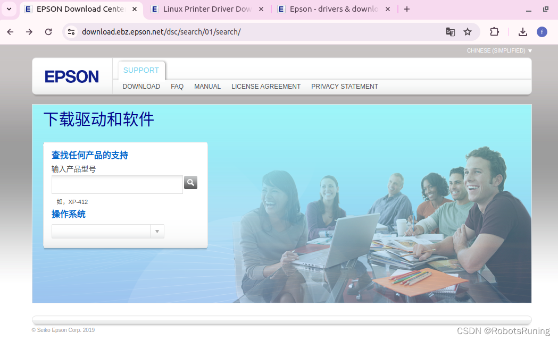The image size is (558, 341).
Task: Close the Linux Printer Driver tab
Action: click(261, 9)
